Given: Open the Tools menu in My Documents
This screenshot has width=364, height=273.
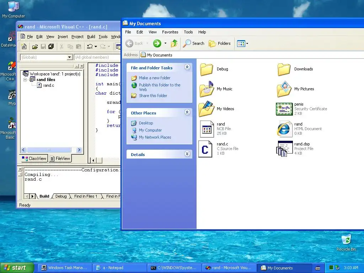Looking at the screenshot, I should point(188,32).
